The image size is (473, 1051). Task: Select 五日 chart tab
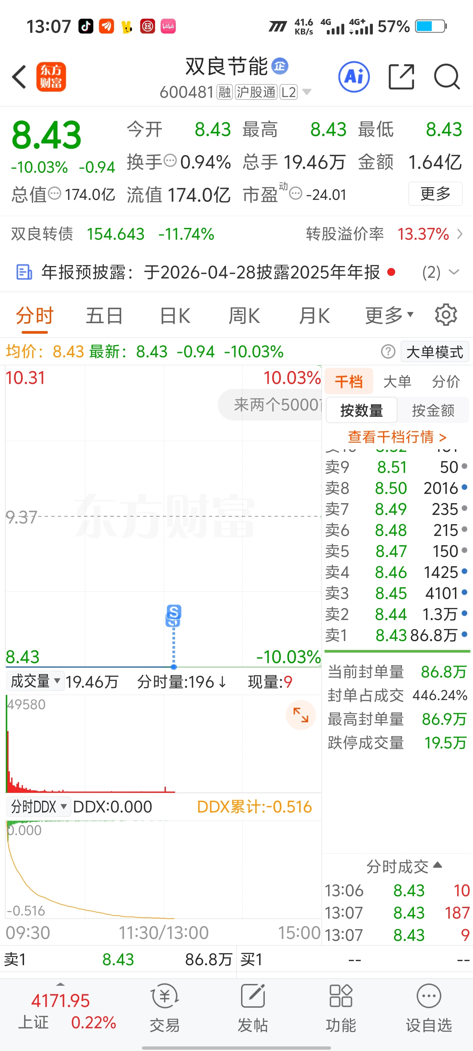[104, 315]
